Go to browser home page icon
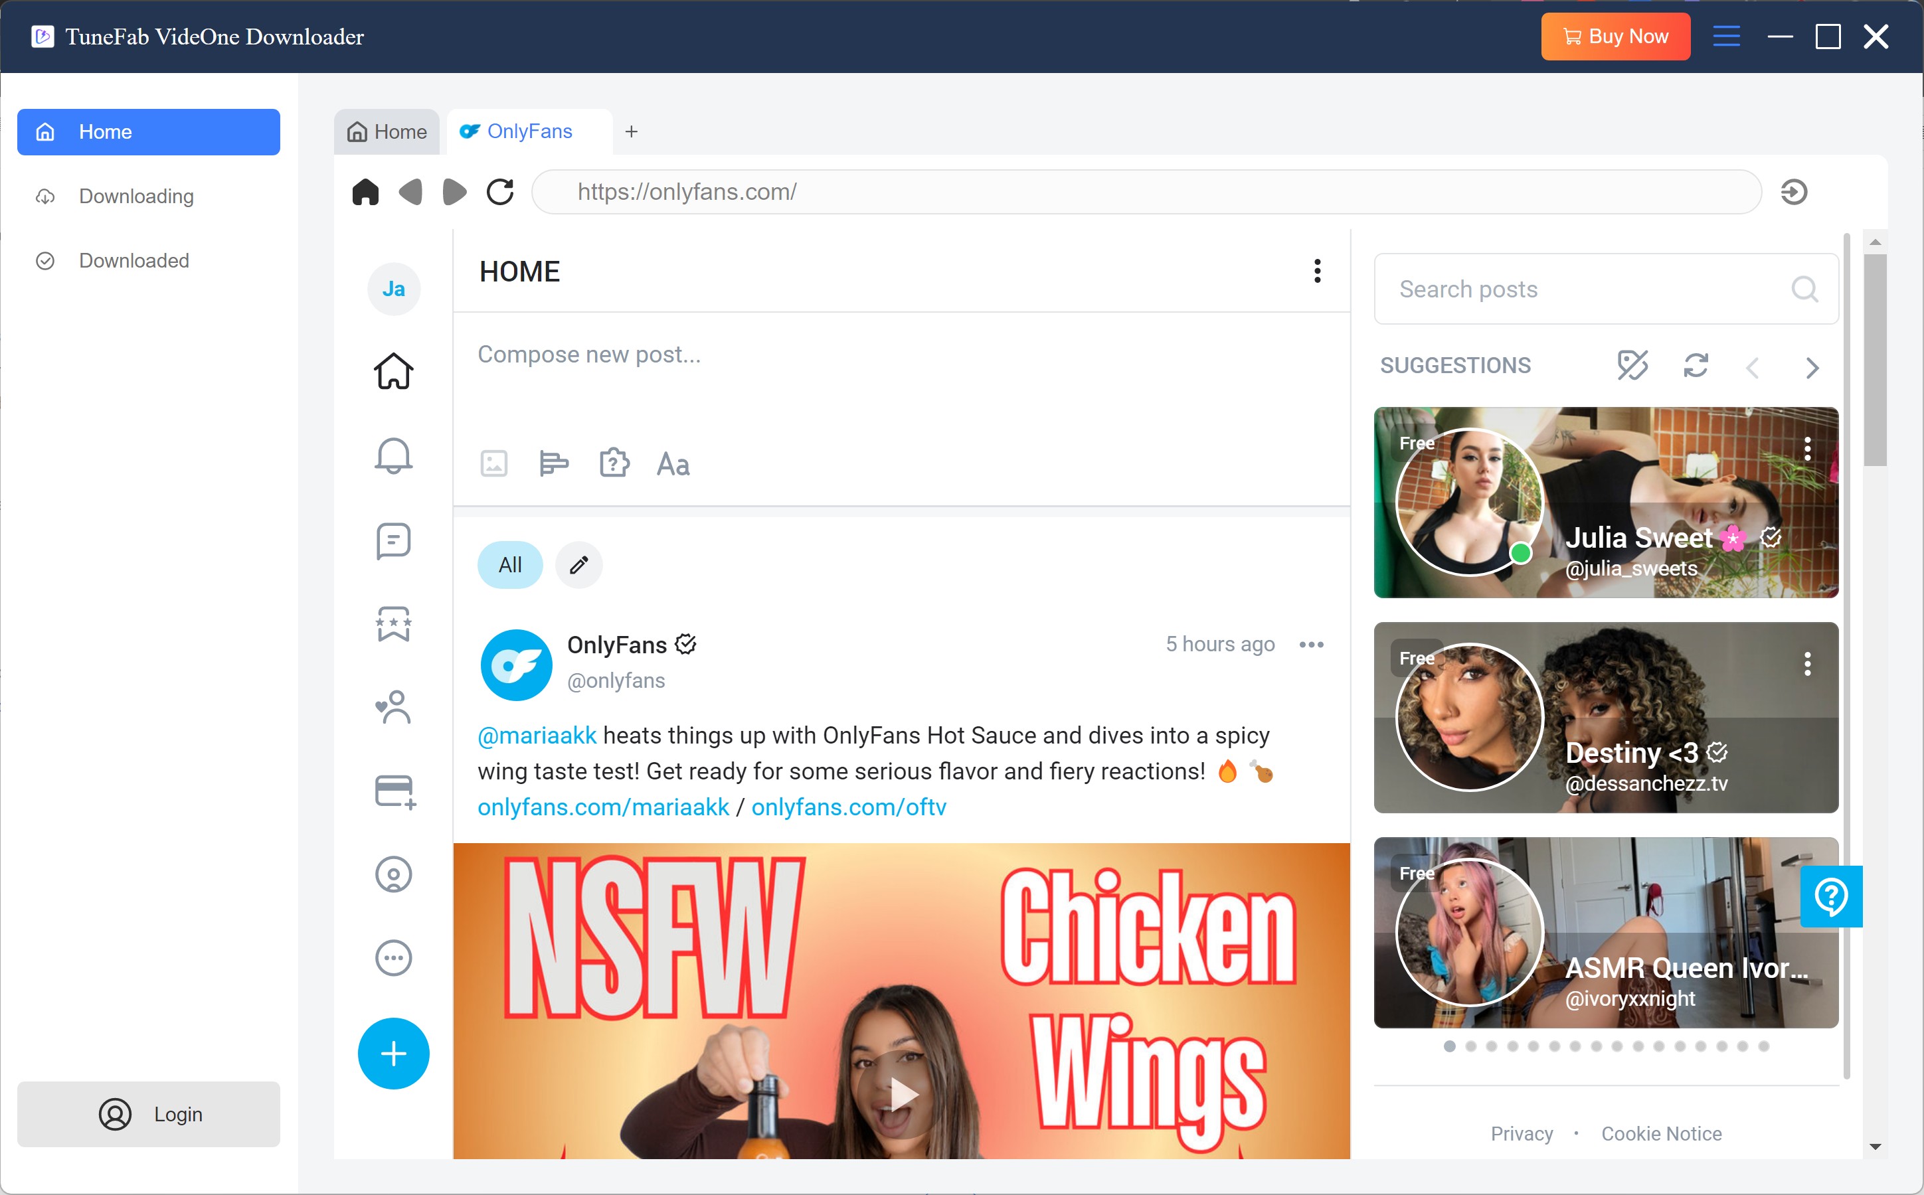The width and height of the screenshot is (1924, 1195). (x=365, y=192)
